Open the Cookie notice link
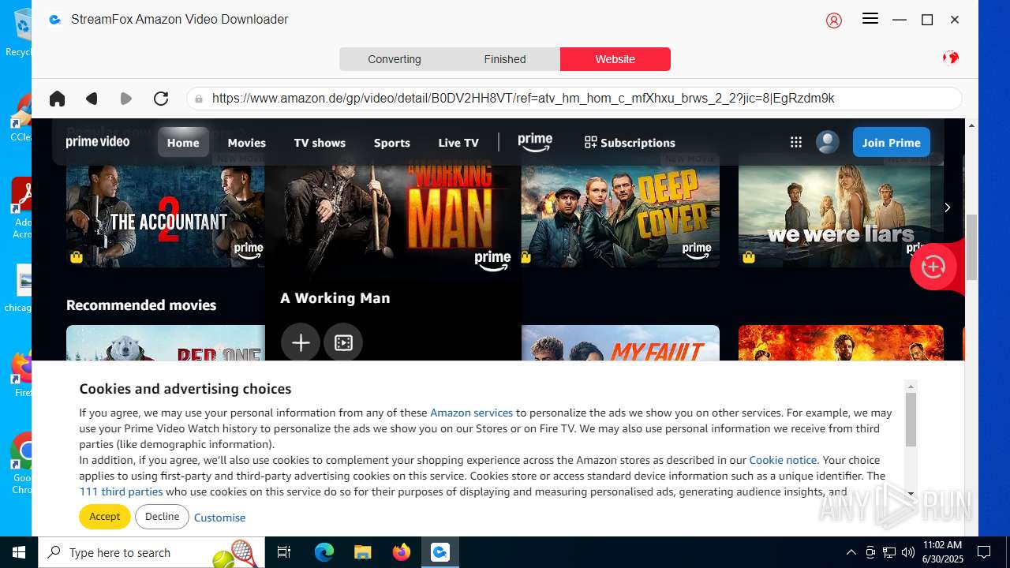This screenshot has width=1010, height=568. pos(783,460)
